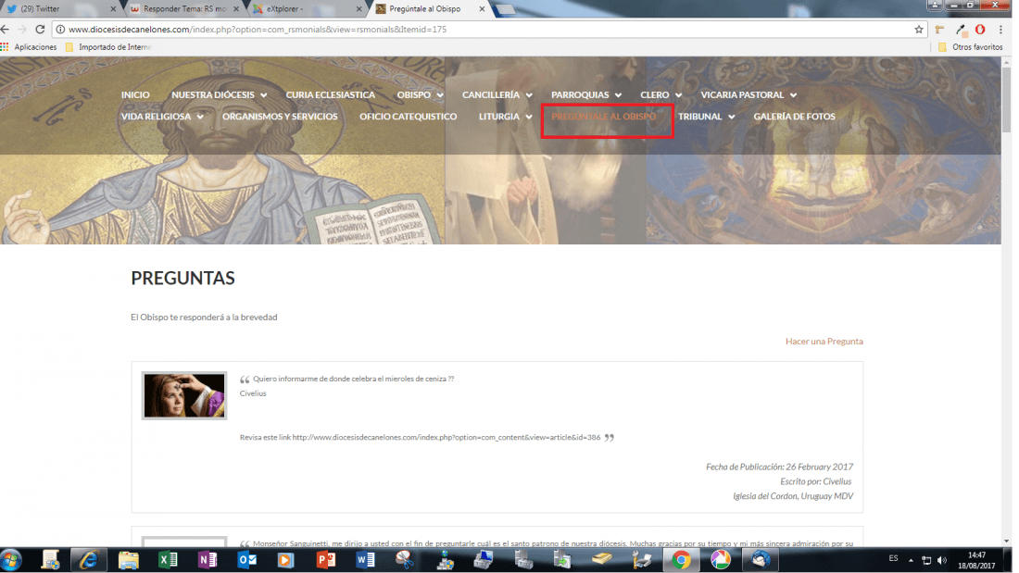
Task: Expand the Vicaria Pastoral menu arrow
Action: (x=794, y=95)
